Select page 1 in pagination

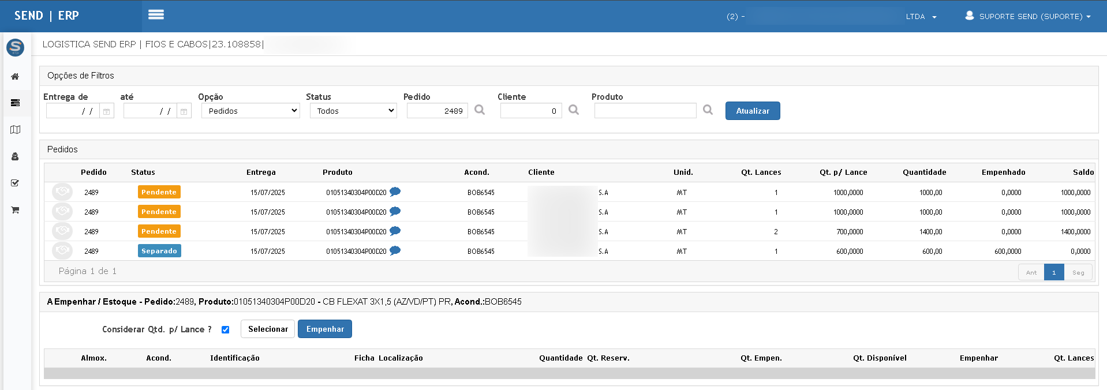(1054, 272)
